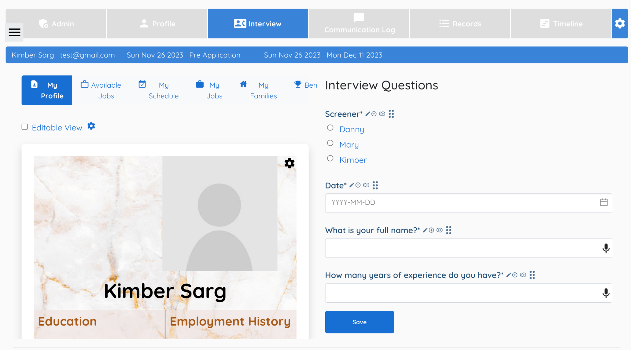Enable the Editable View checkbox
Image resolution: width=631 pixels, height=350 pixels.
pos(24,126)
